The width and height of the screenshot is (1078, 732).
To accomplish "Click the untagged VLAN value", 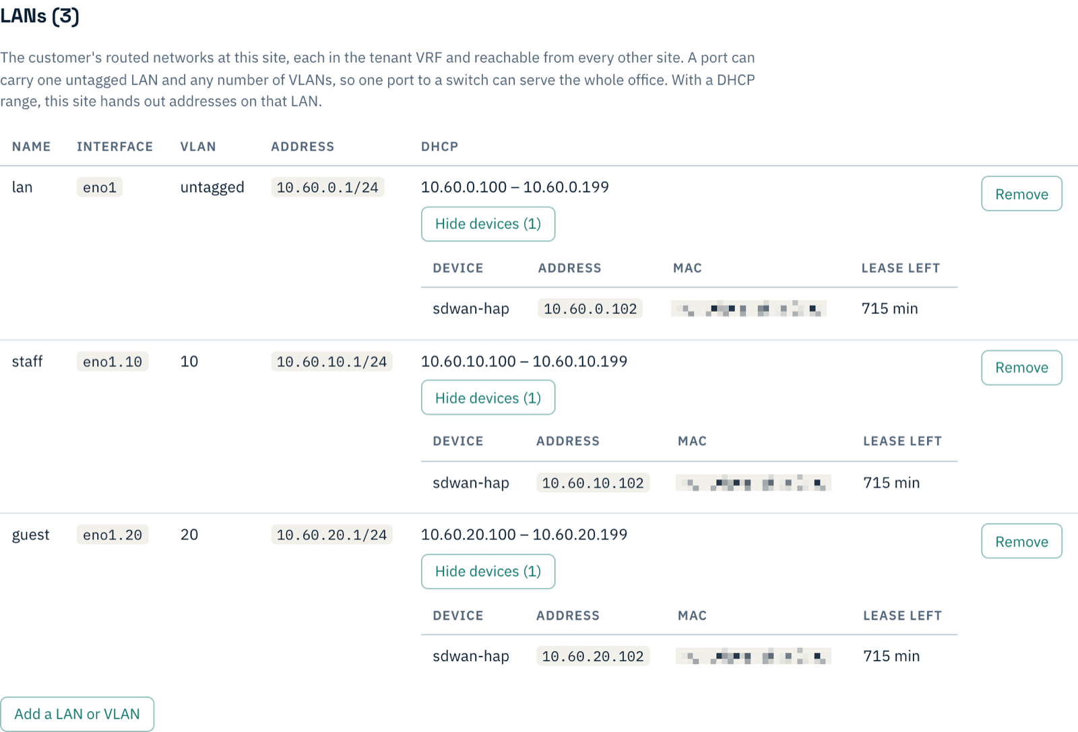I will click(212, 187).
